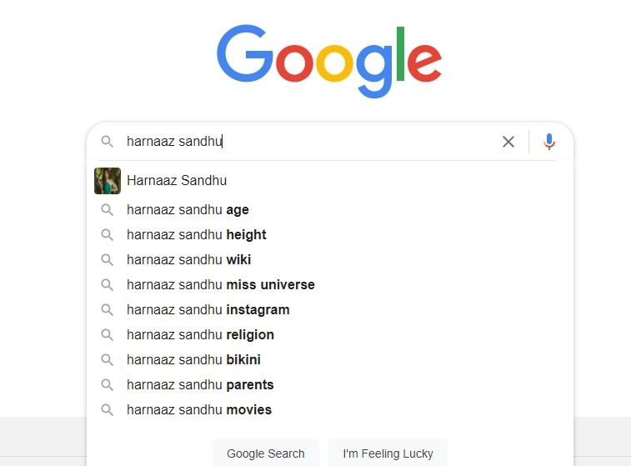Select the 'harnaaz sandhu miss universe' suggestion
The image size is (631, 466).
point(221,285)
